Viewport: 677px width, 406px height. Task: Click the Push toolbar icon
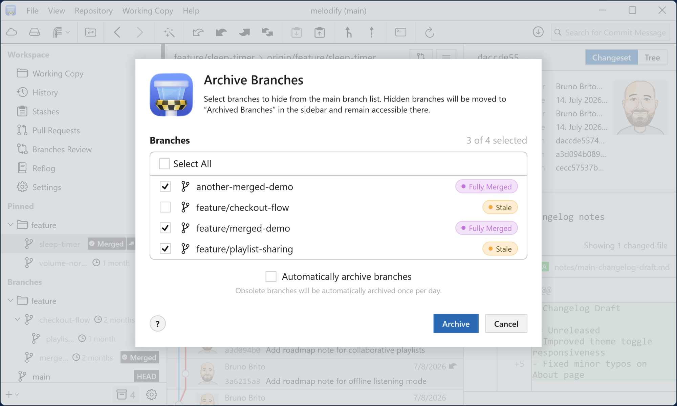tap(244, 32)
